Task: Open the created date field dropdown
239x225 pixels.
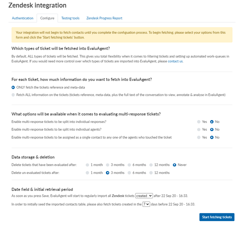Action: point(144,196)
